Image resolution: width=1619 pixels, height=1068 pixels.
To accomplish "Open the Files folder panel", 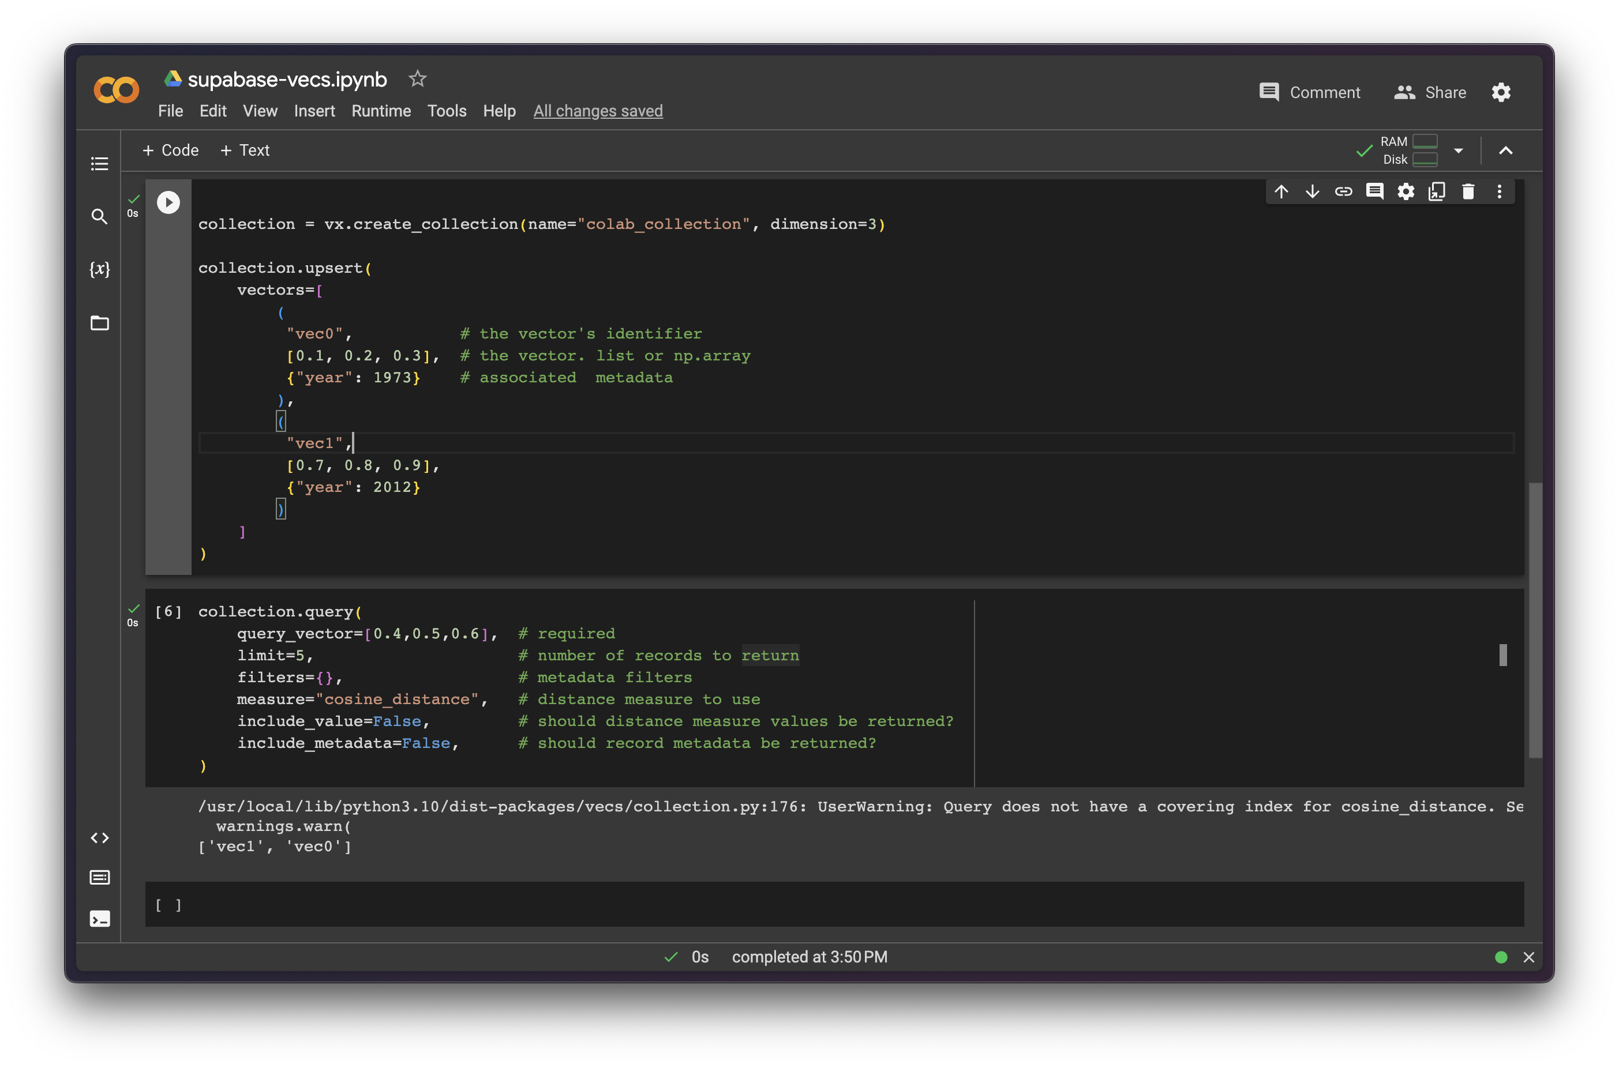I will click(99, 323).
